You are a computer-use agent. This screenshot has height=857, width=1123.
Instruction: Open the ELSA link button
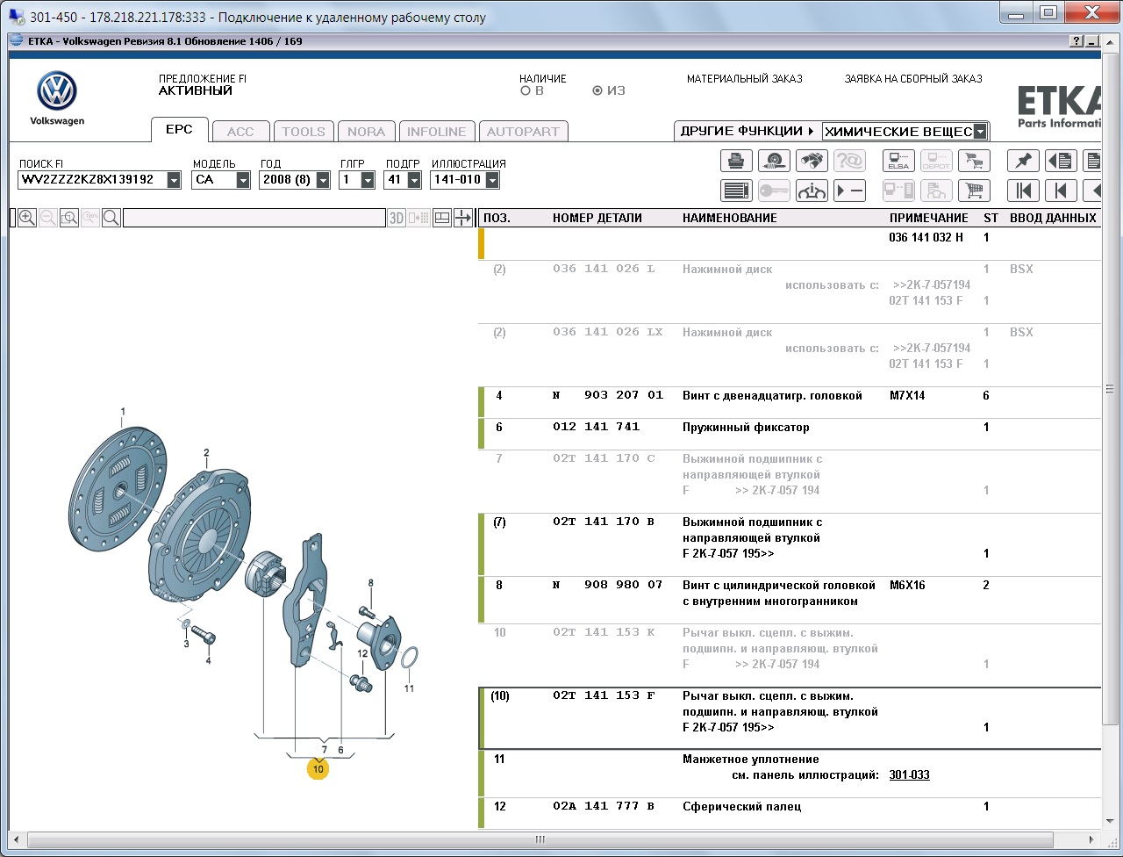[898, 161]
